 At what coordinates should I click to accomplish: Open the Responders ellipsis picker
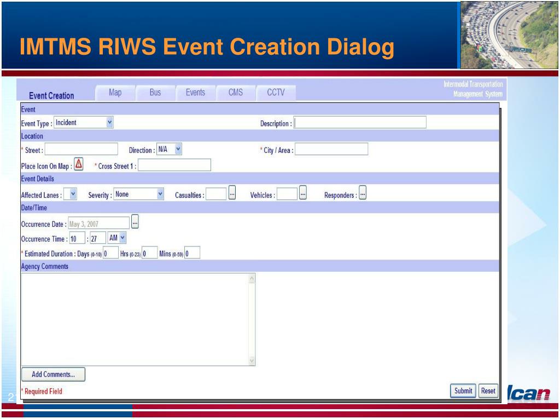click(363, 193)
